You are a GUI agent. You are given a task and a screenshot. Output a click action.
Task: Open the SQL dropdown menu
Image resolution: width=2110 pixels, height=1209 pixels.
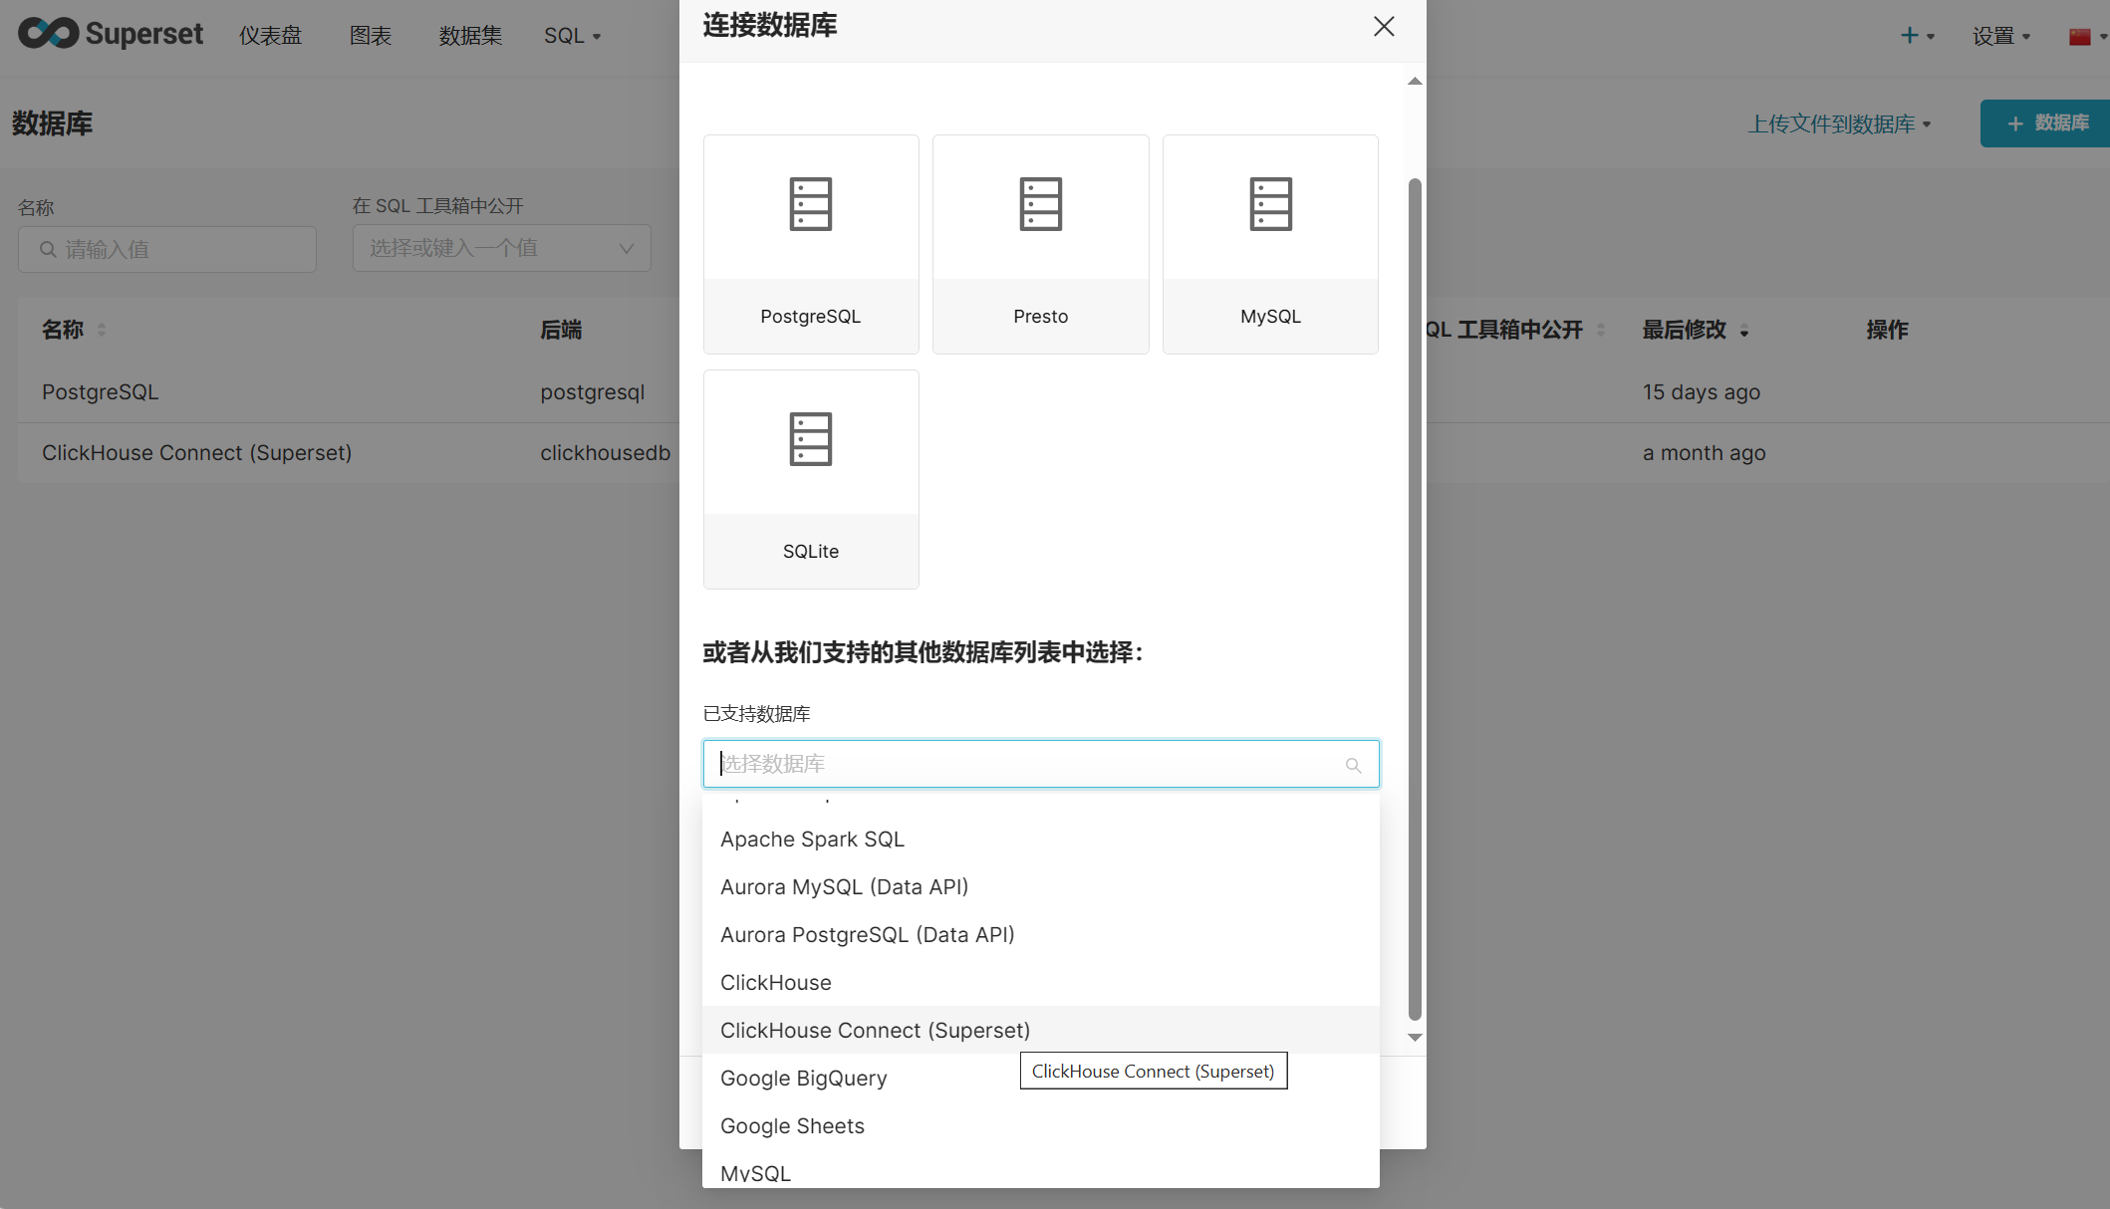[572, 36]
